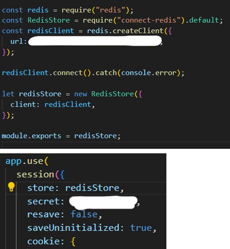
Task: Click the url: property key
Action: [x=18, y=41]
